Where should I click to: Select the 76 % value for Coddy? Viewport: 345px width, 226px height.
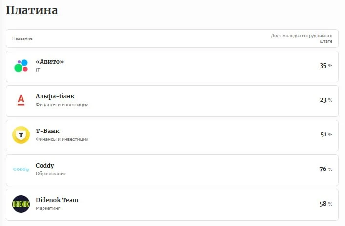tap(325, 169)
